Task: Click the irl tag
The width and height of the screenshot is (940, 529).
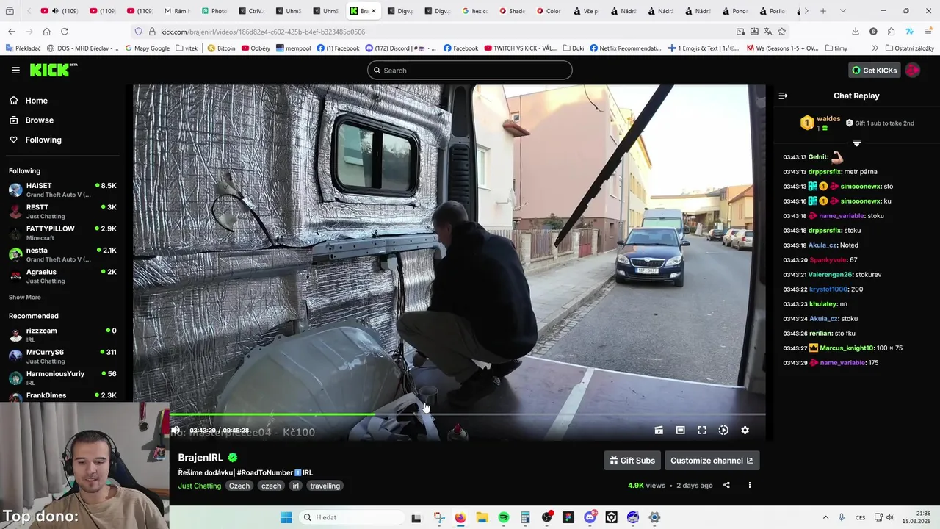Action: click(295, 486)
